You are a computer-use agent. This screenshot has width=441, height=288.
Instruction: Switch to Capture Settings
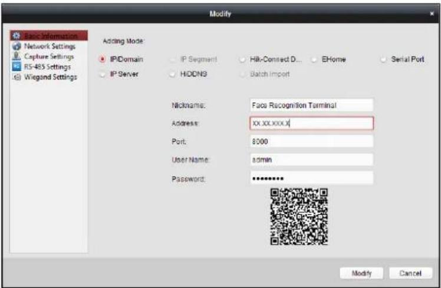[49, 57]
